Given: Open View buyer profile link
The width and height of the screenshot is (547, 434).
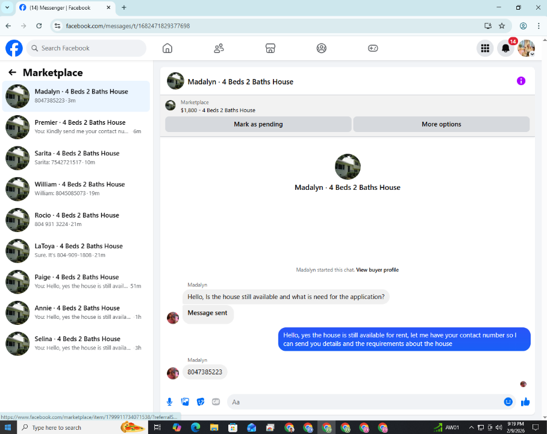Looking at the screenshot, I should 377,270.
